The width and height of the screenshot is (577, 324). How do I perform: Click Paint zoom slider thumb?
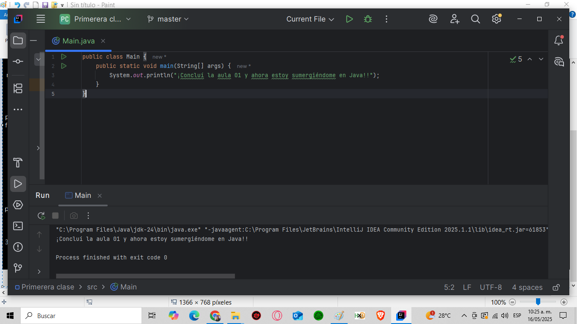538,302
